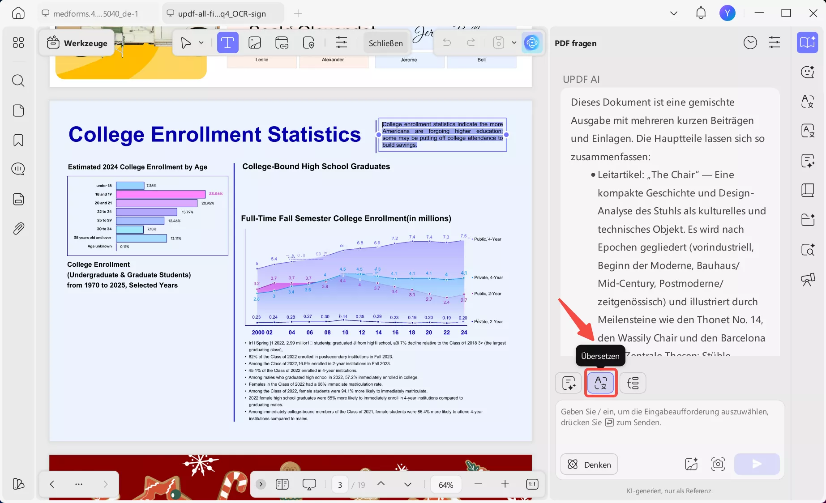Undo the last edit
Screen dimensions: 826x503
447,43
